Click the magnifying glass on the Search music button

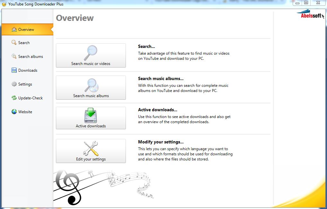tap(91, 53)
